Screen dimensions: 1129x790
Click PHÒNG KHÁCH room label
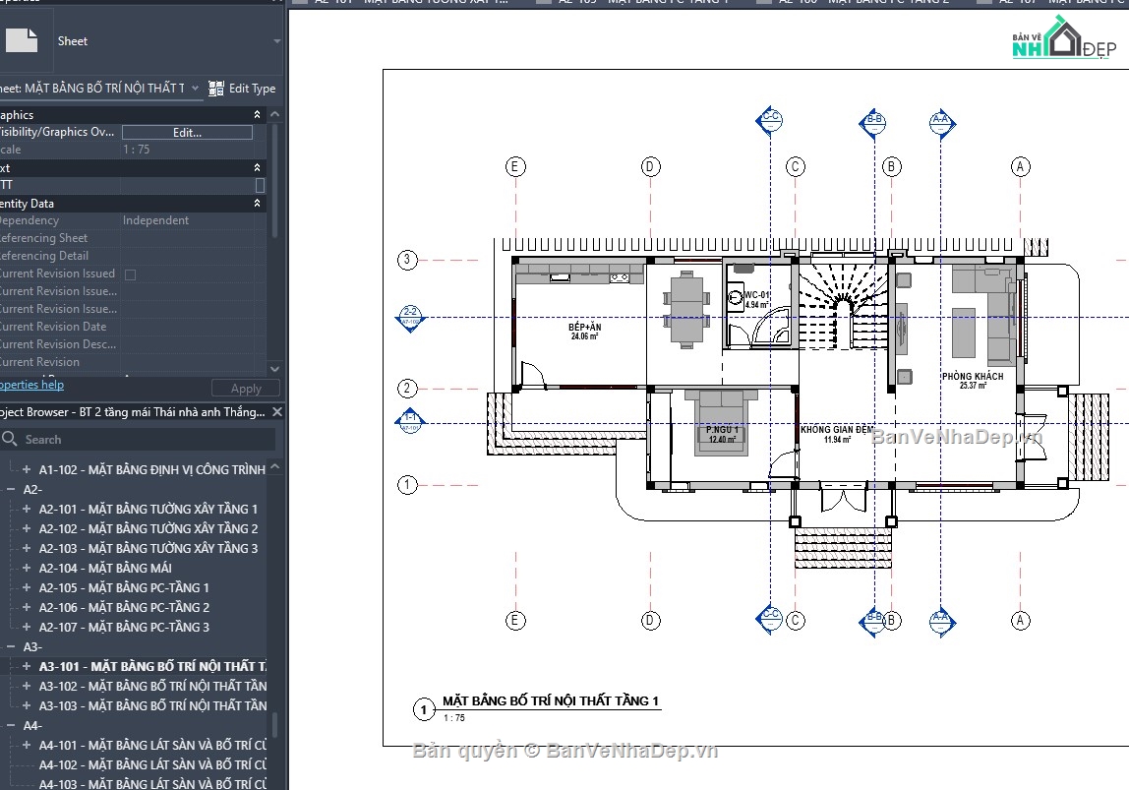click(972, 380)
